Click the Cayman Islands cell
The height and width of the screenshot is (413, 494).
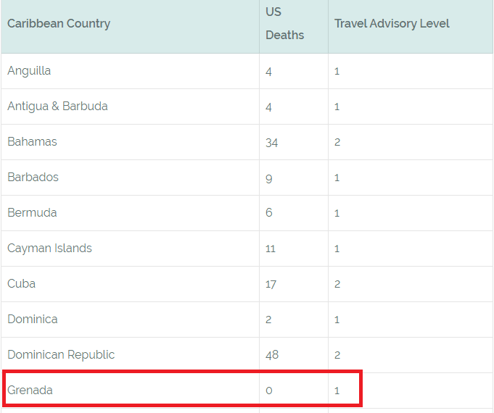[49, 249]
